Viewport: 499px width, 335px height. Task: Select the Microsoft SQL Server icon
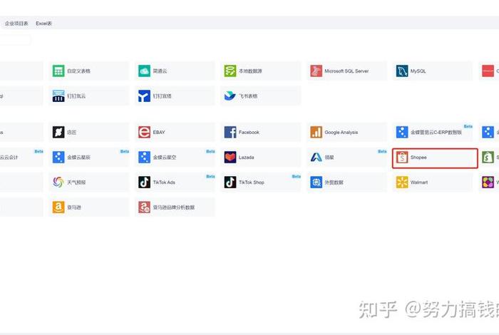[316, 71]
